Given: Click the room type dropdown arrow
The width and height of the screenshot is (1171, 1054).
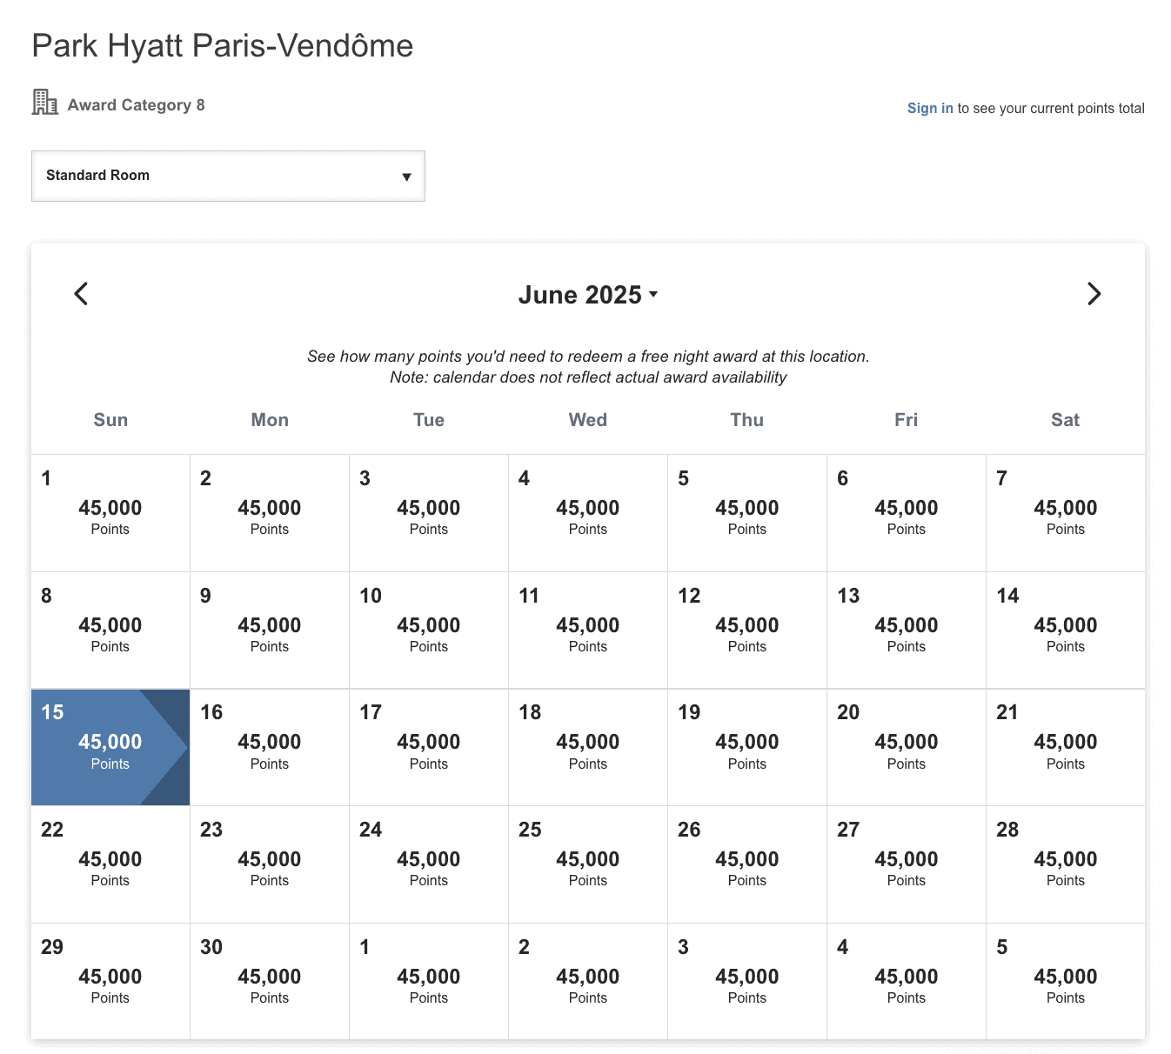Looking at the screenshot, I should [x=406, y=177].
